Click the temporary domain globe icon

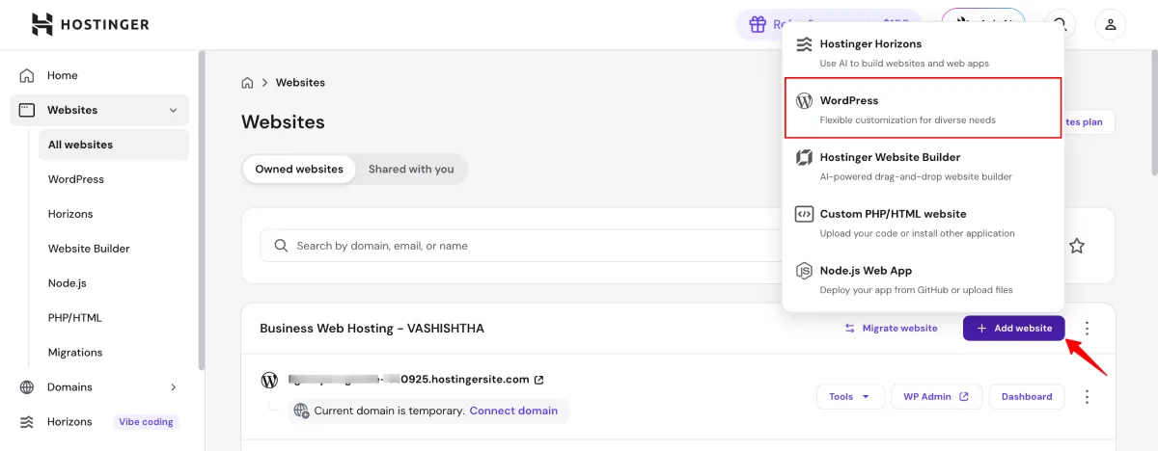pos(302,411)
